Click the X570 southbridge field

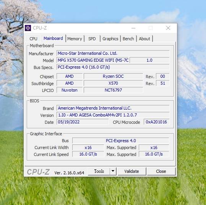pos(113,83)
